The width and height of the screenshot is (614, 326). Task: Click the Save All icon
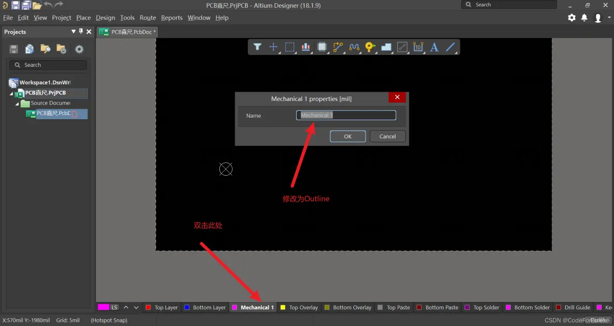pyautogui.click(x=26, y=5)
